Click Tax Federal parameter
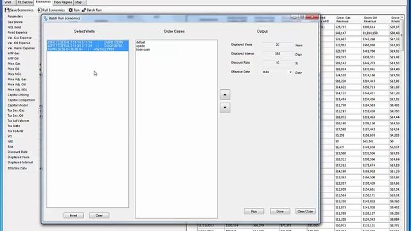Image resolution: width=411 pixels, height=231 pixels. click(x=15, y=131)
